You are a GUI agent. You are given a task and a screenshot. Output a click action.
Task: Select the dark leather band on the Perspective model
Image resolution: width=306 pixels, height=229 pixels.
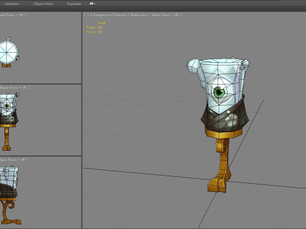[224, 115]
